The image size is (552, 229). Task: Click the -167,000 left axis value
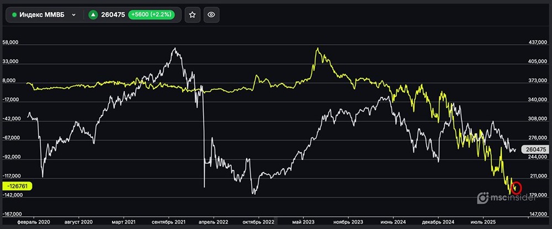point(11,214)
